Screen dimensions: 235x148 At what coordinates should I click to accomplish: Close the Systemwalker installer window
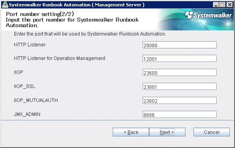(x=229, y=5)
